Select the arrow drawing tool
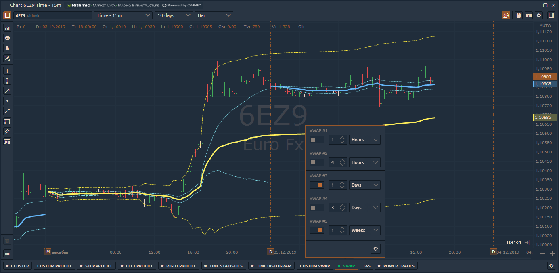This screenshot has height=273, width=559. coord(7,91)
